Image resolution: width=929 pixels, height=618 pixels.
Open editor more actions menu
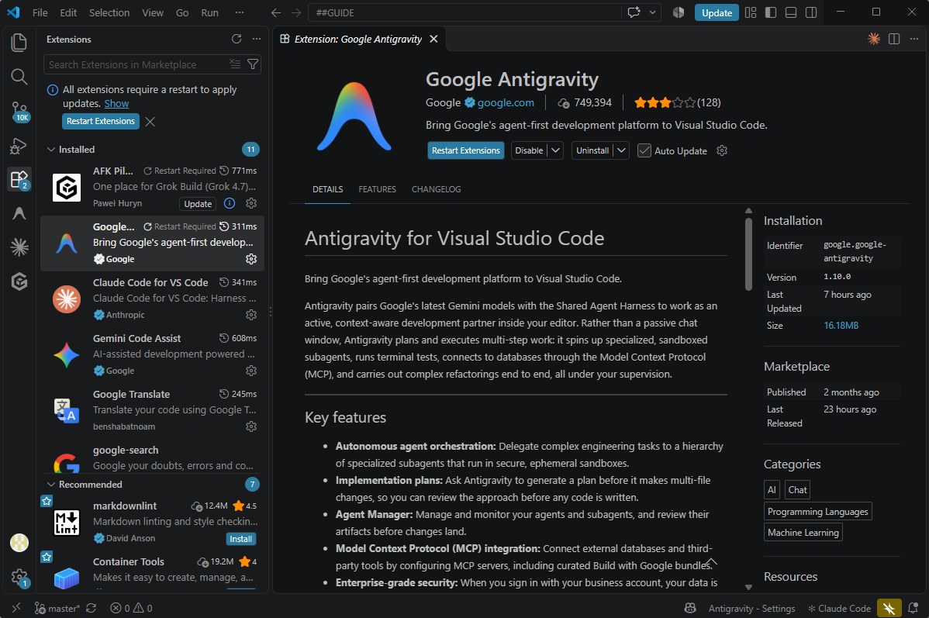914,39
